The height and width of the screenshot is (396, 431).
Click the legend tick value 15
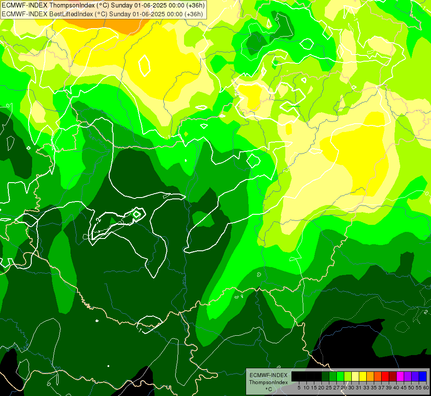314,388
